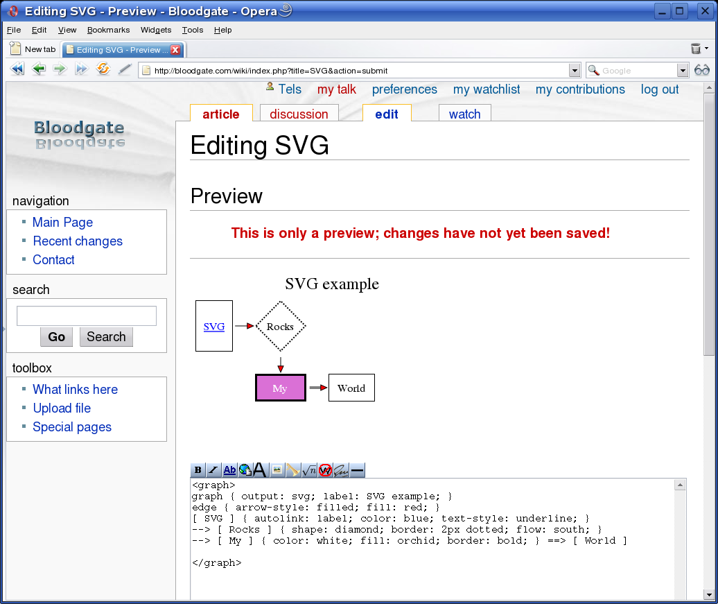Screen dimensions: 718x604
Task: Click the Bold text formatting icon
Action: pyautogui.click(x=198, y=470)
